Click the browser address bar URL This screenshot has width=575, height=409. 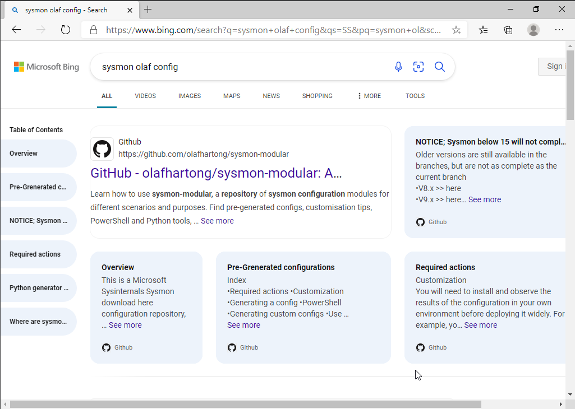[273, 30]
